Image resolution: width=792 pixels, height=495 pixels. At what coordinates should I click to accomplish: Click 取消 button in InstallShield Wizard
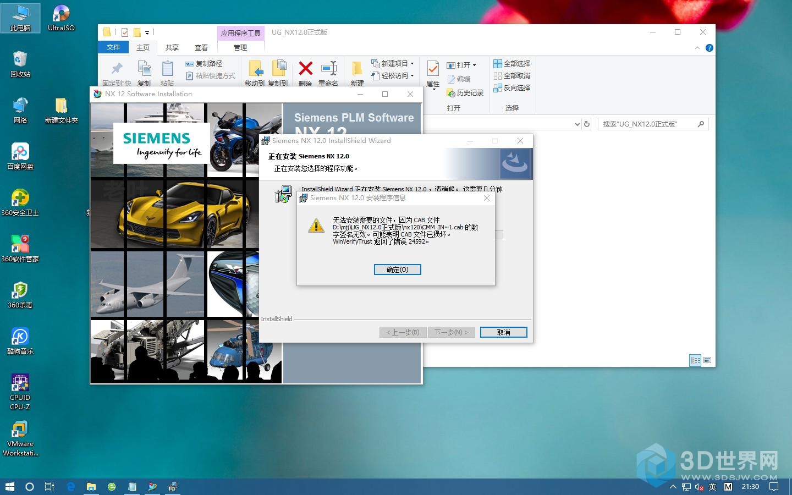point(503,332)
